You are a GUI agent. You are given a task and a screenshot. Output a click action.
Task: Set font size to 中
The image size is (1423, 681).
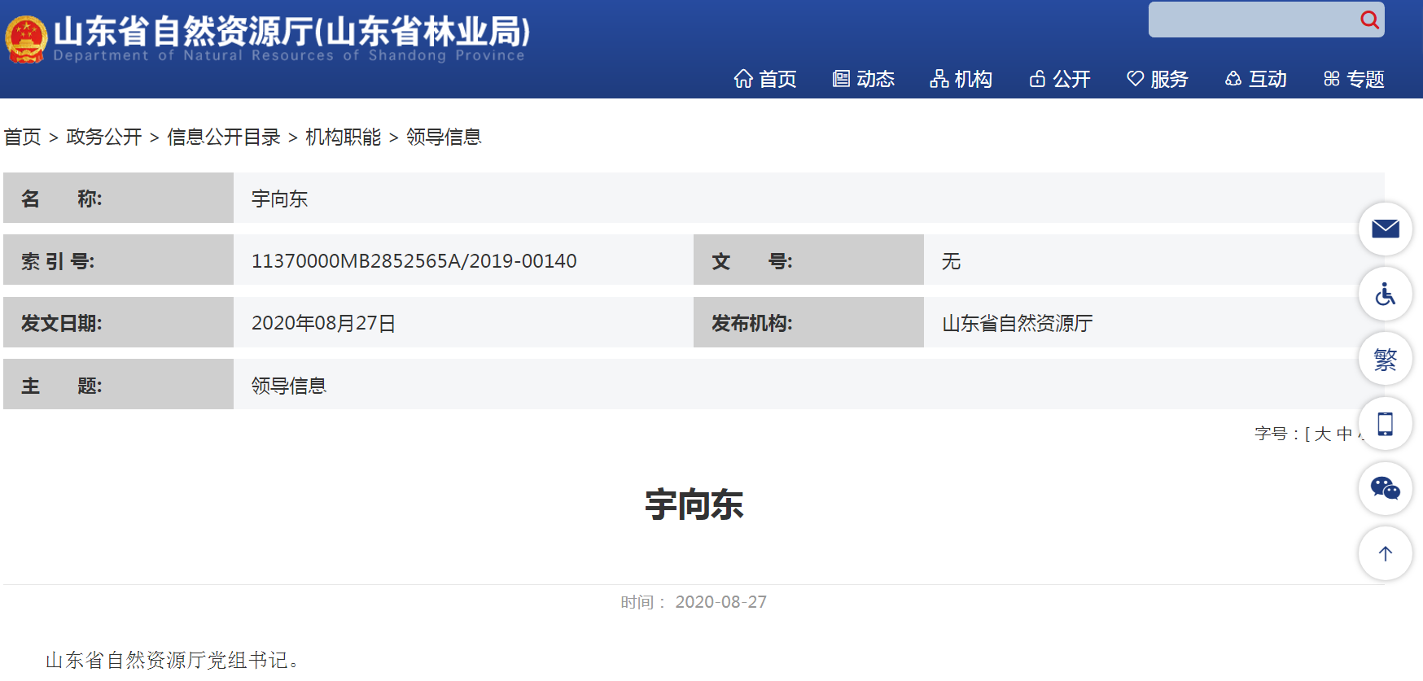tap(1345, 434)
